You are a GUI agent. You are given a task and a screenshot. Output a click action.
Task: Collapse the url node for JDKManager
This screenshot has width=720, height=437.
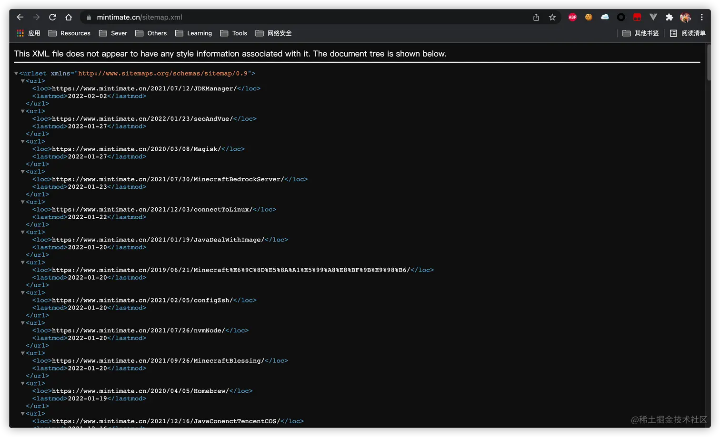click(23, 81)
